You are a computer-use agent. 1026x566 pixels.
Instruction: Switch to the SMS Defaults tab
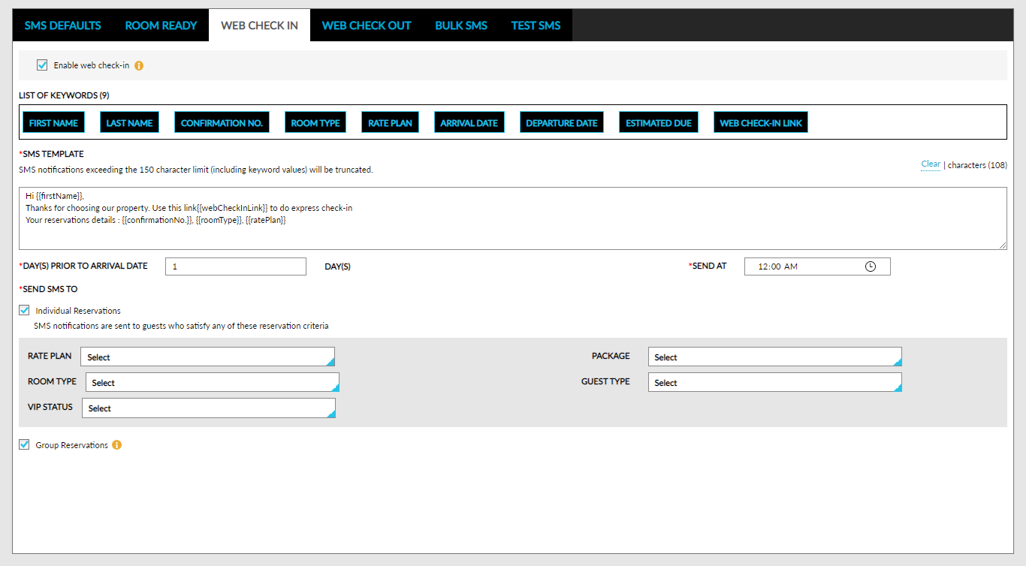click(x=62, y=25)
